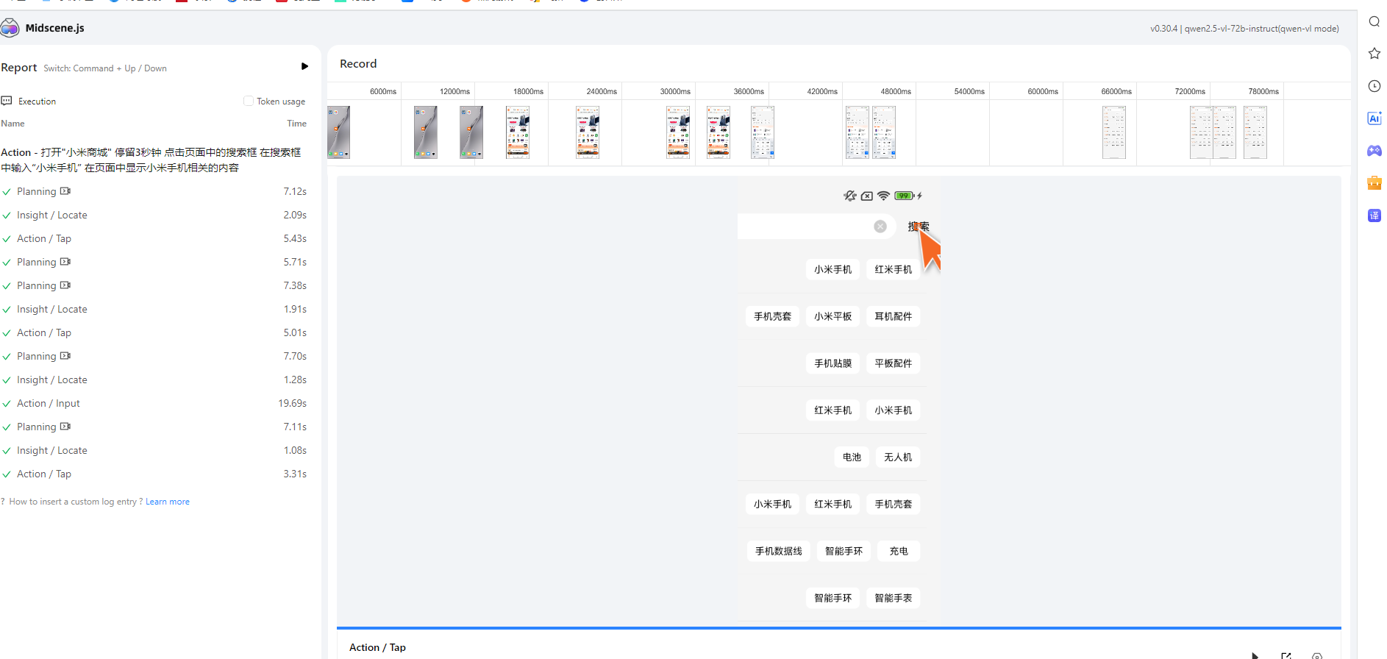The image size is (1387, 659).
Task: Follow the Learn more link
Action: point(168,502)
